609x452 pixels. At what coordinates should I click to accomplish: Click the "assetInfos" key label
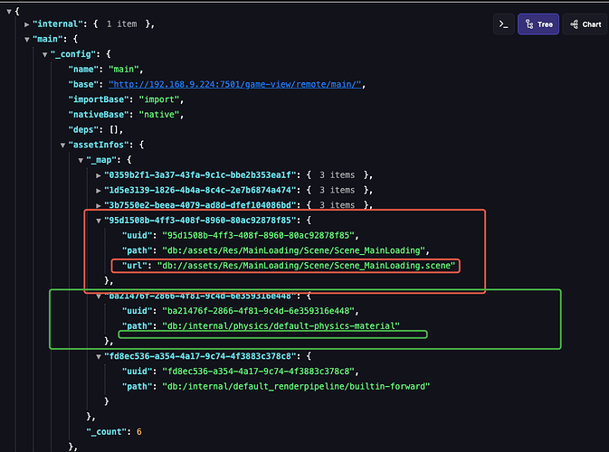(x=99, y=145)
